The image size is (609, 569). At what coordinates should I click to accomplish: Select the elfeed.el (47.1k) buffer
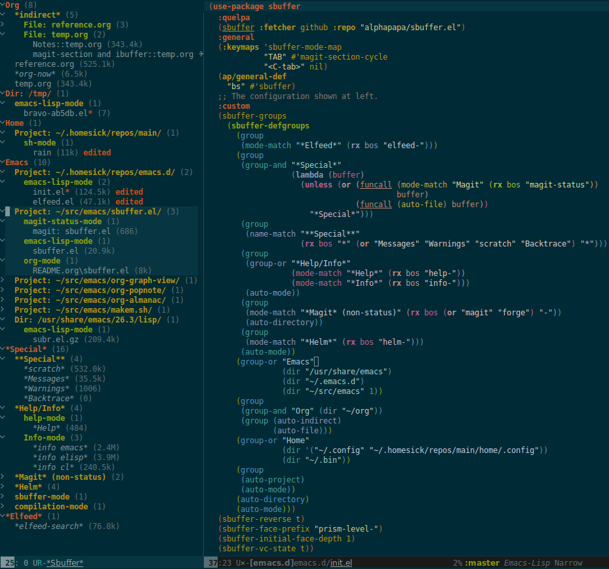point(88,202)
